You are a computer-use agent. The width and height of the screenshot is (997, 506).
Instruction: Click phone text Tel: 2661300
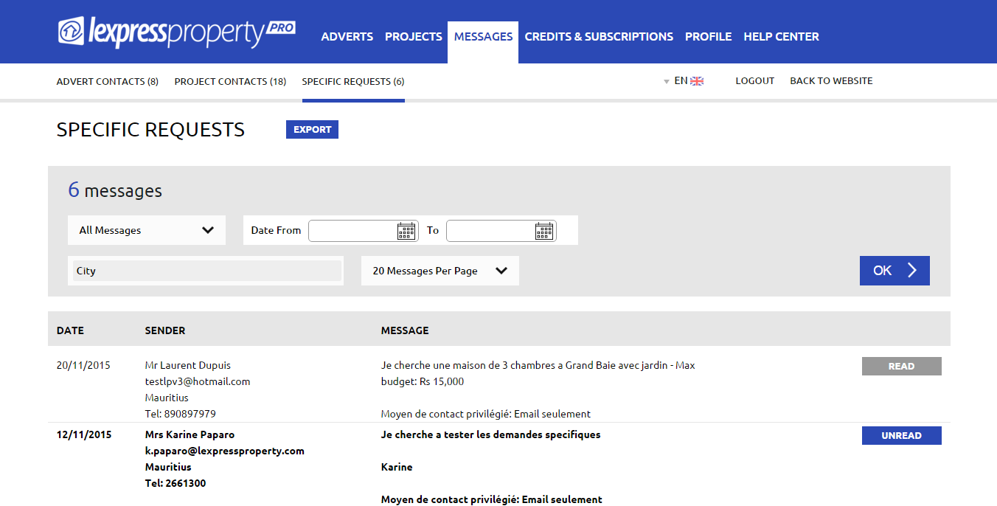tap(176, 483)
